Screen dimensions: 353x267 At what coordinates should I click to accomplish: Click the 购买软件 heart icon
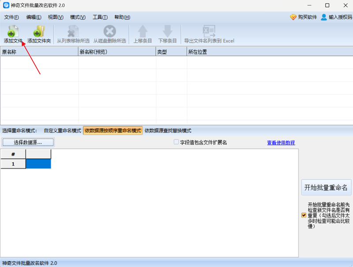pyautogui.click(x=293, y=17)
